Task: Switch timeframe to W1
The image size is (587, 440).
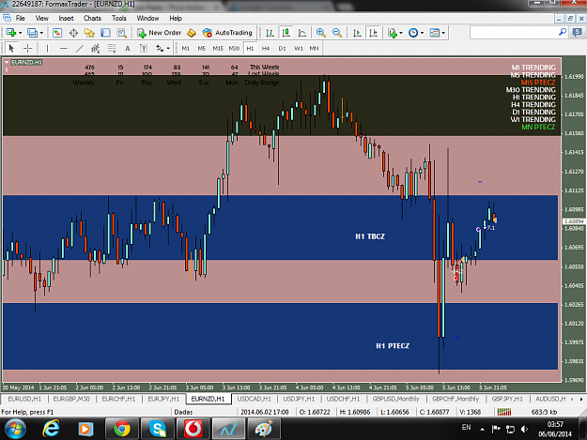Action: click(x=299, y=48)
